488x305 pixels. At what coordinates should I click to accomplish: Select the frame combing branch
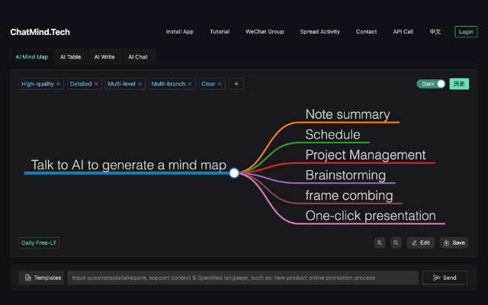point(349,195)
